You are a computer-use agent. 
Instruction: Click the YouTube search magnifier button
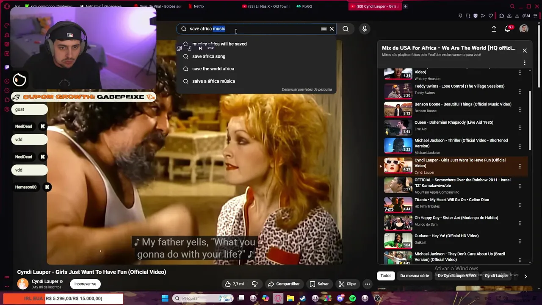pyautogui.click(x=346, y=29)
